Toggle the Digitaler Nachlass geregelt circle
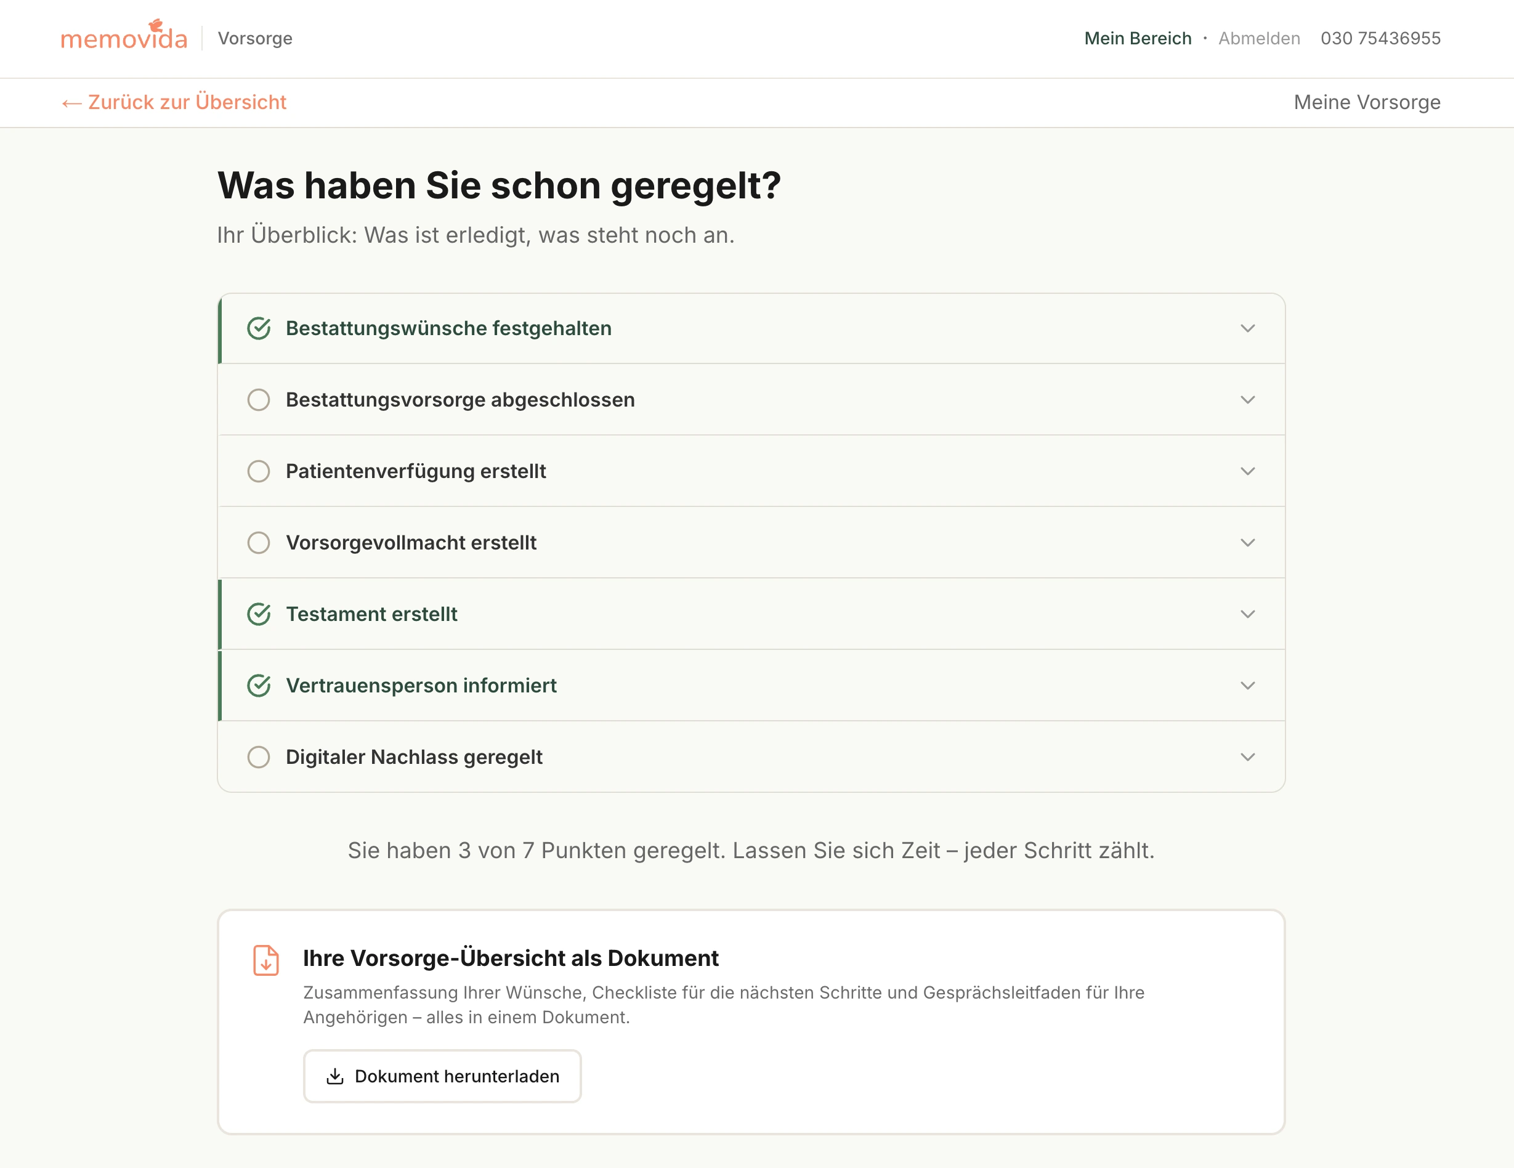The image size is (1514, 1168). coord(259,757)
